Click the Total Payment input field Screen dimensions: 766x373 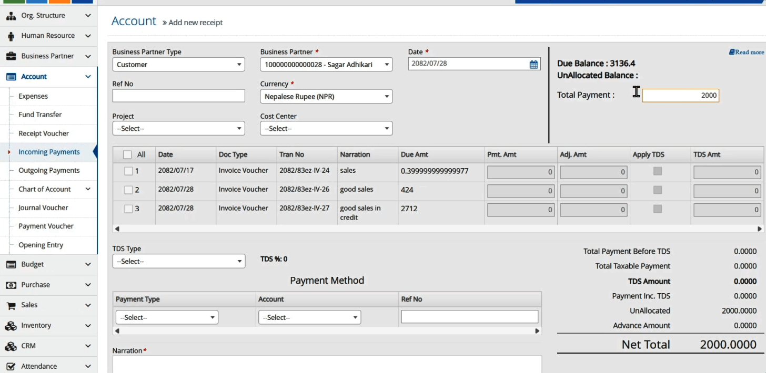click(x=680, y=95)
